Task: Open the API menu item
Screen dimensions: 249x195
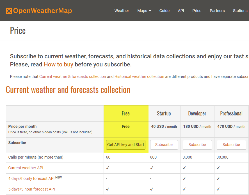Action: [181, 11]
